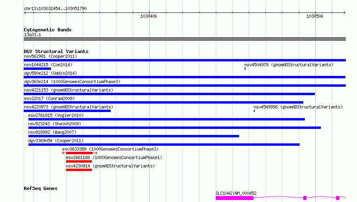This screenshot has width=357, height=202.
Task: Click the gray 13q33.1 cytogenetic band bar
Action: [185, 39]
